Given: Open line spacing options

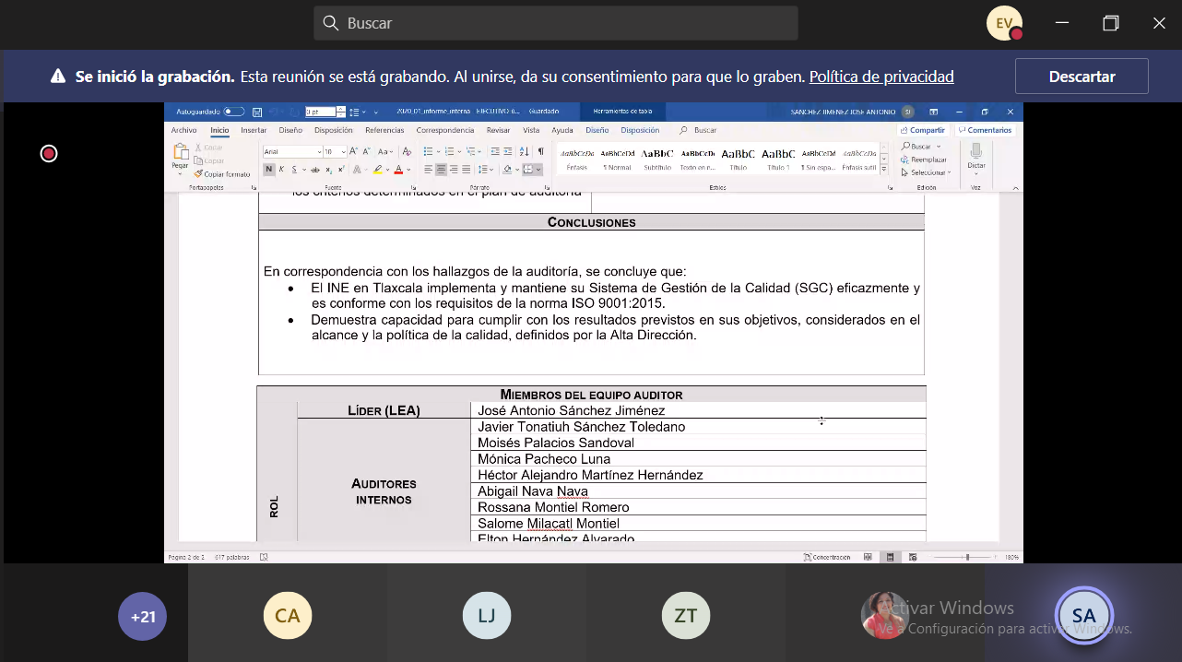Looking at the screenshot, I should (x=484, y=170).
